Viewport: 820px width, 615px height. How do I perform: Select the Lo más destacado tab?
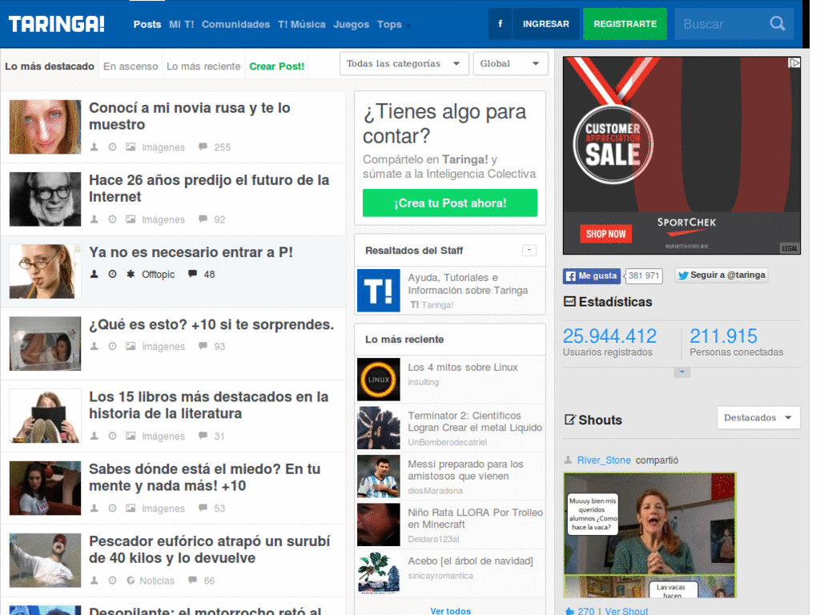(x=50, y=66)
